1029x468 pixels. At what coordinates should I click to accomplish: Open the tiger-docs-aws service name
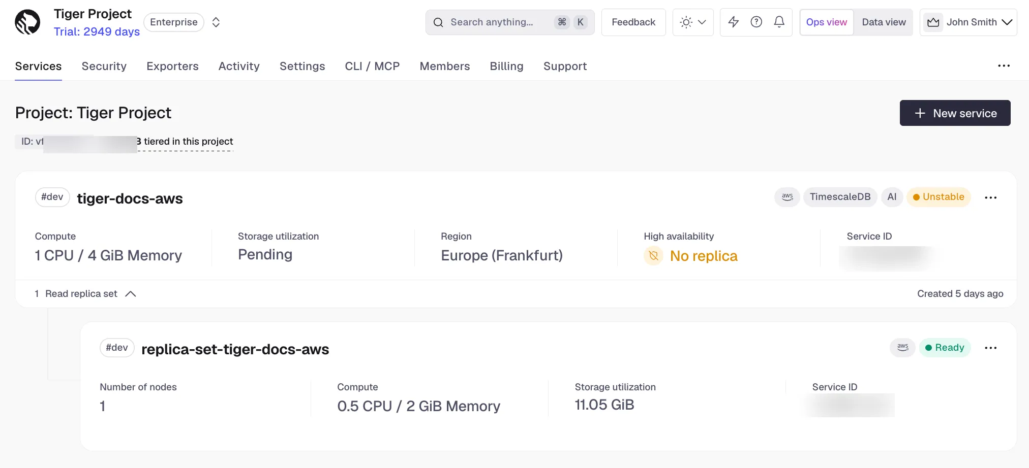coord(130,198)
